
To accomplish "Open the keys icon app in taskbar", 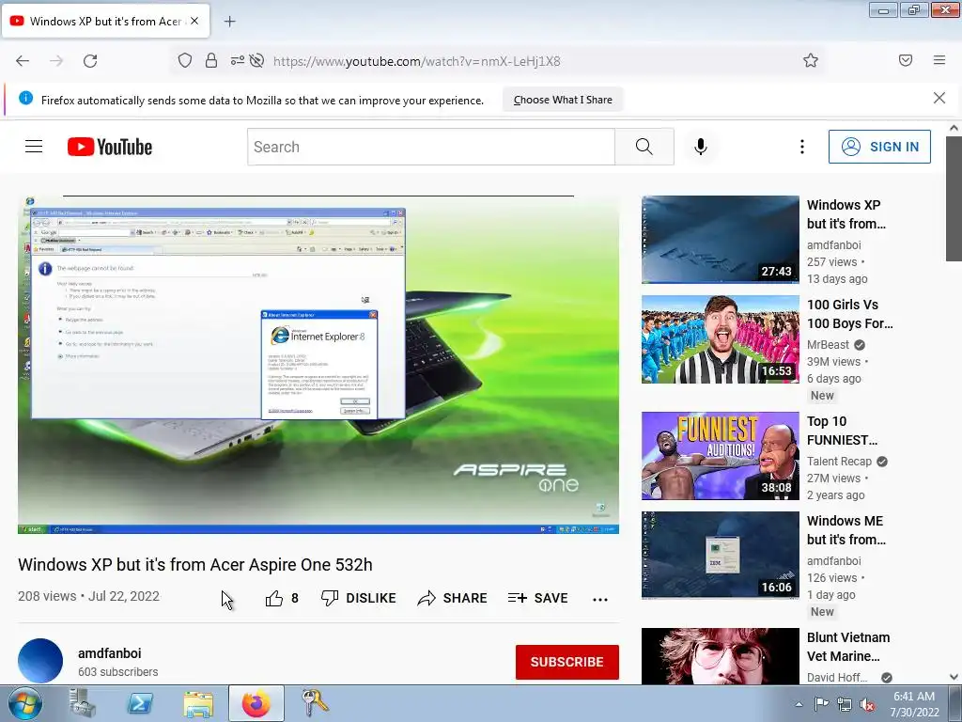I will click(314, 703).
